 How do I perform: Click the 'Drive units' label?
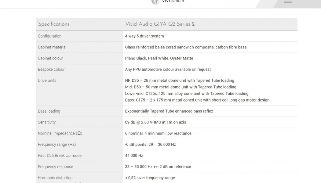point(47,80)
